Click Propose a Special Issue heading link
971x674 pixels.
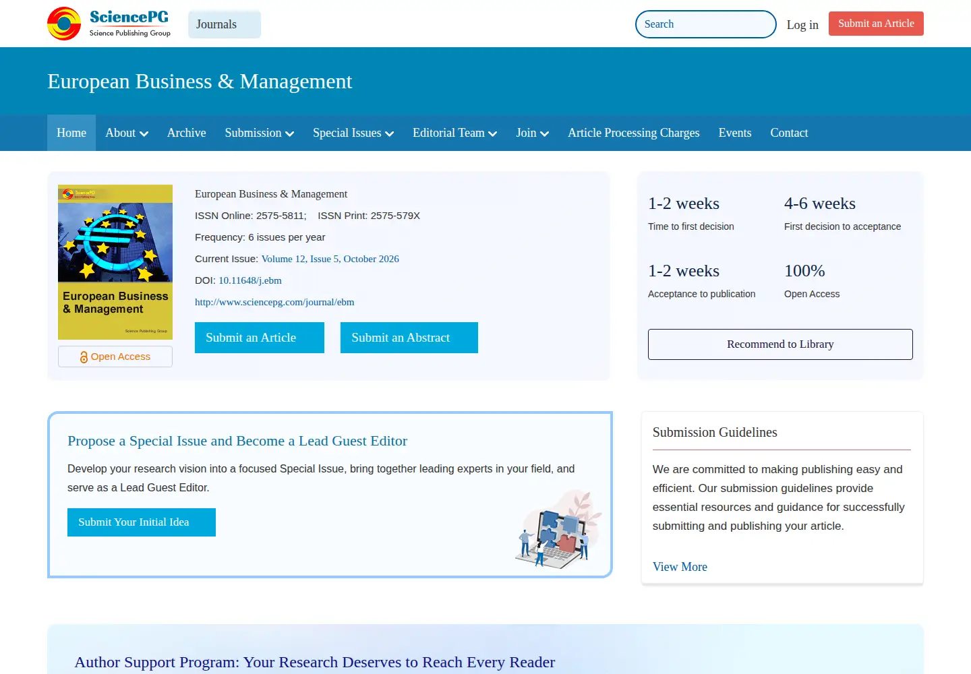click(x=237, y=441)
